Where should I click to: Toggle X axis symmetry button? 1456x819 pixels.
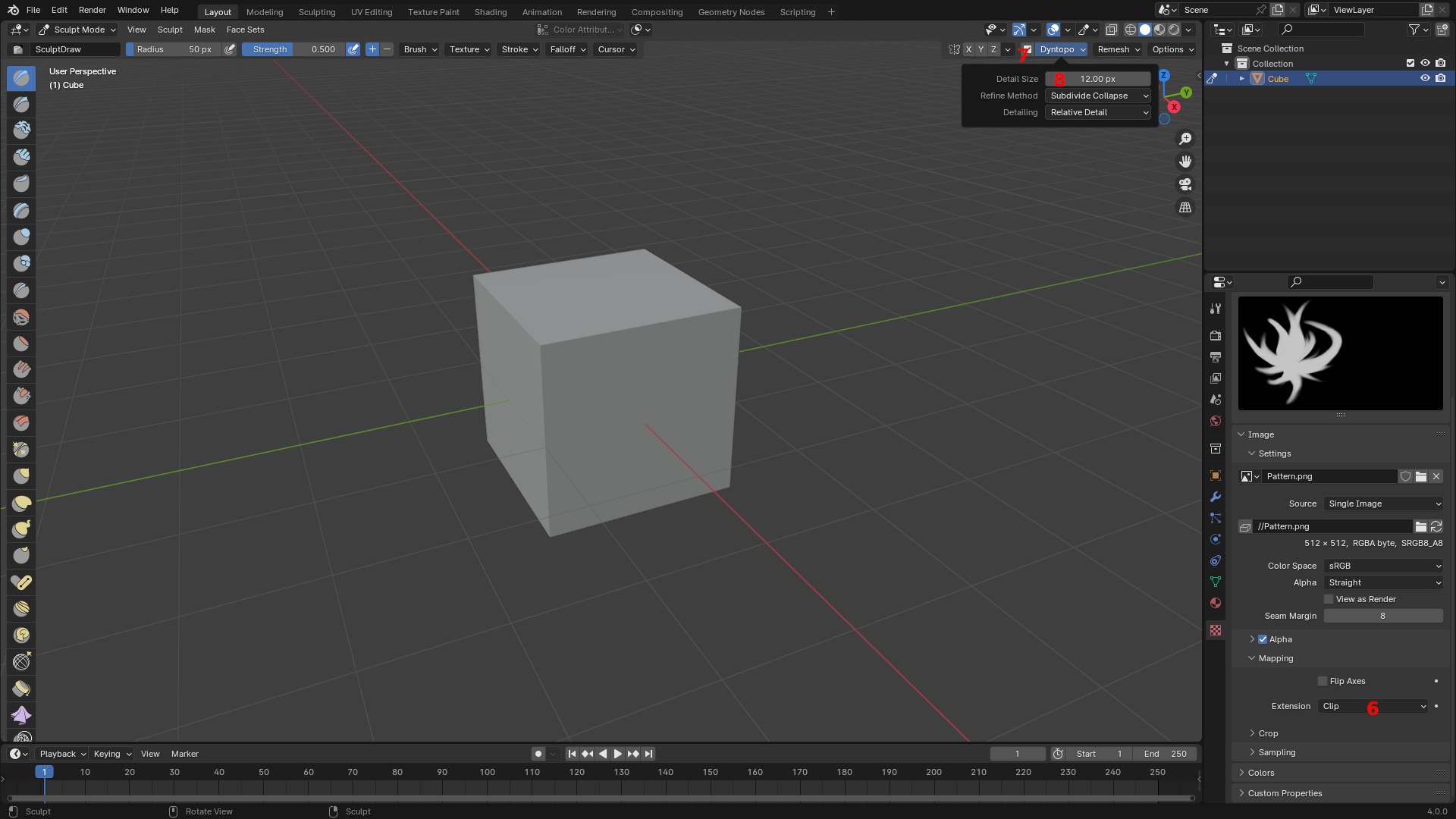tap(968, 49)
